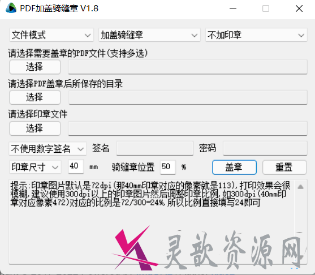Click the save directory path field
315x275 pixels.
[188, 97]
